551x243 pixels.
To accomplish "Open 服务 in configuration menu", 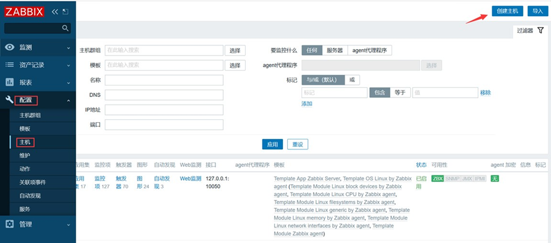I will point(25,209).
